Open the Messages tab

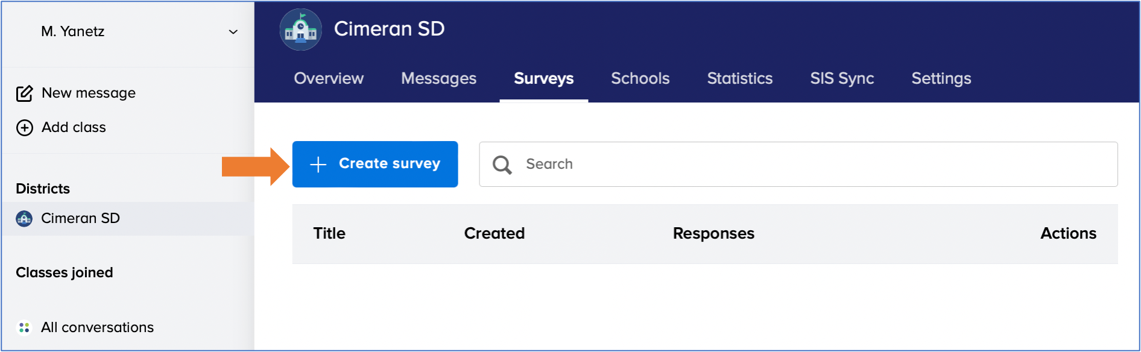coord(438,78)
